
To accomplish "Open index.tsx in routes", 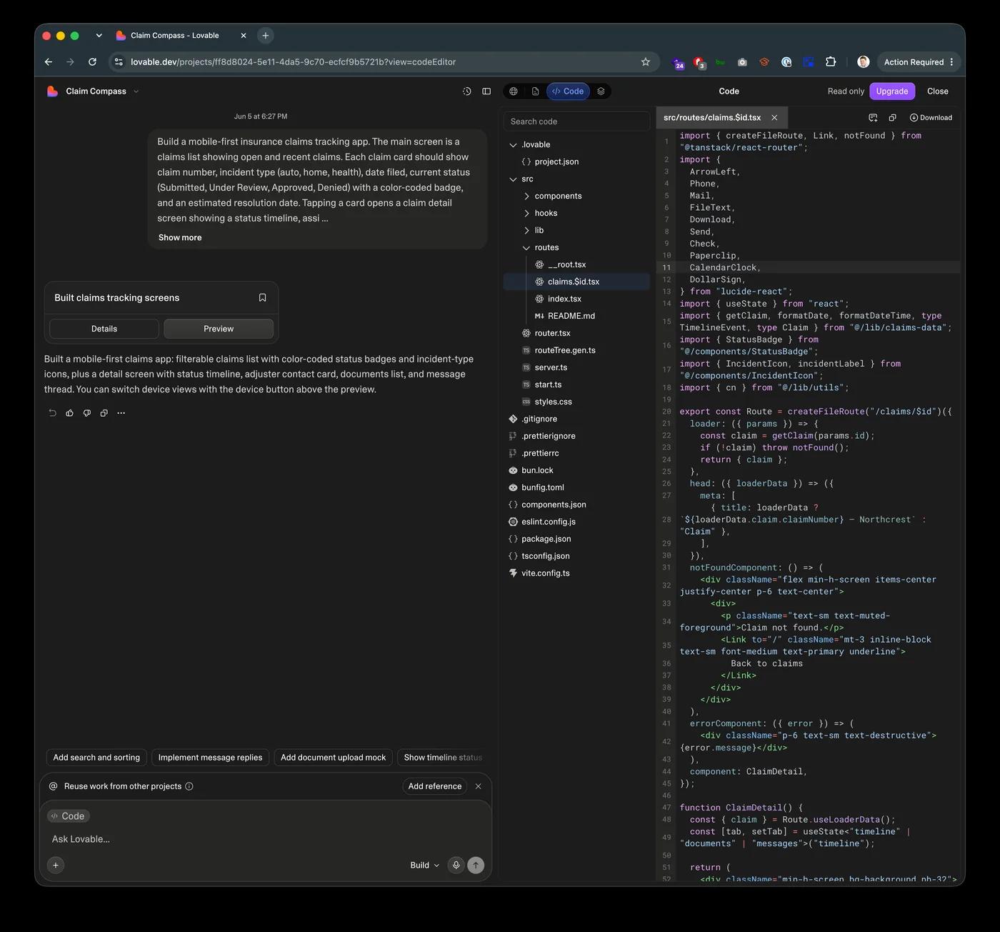I will 564,299.
